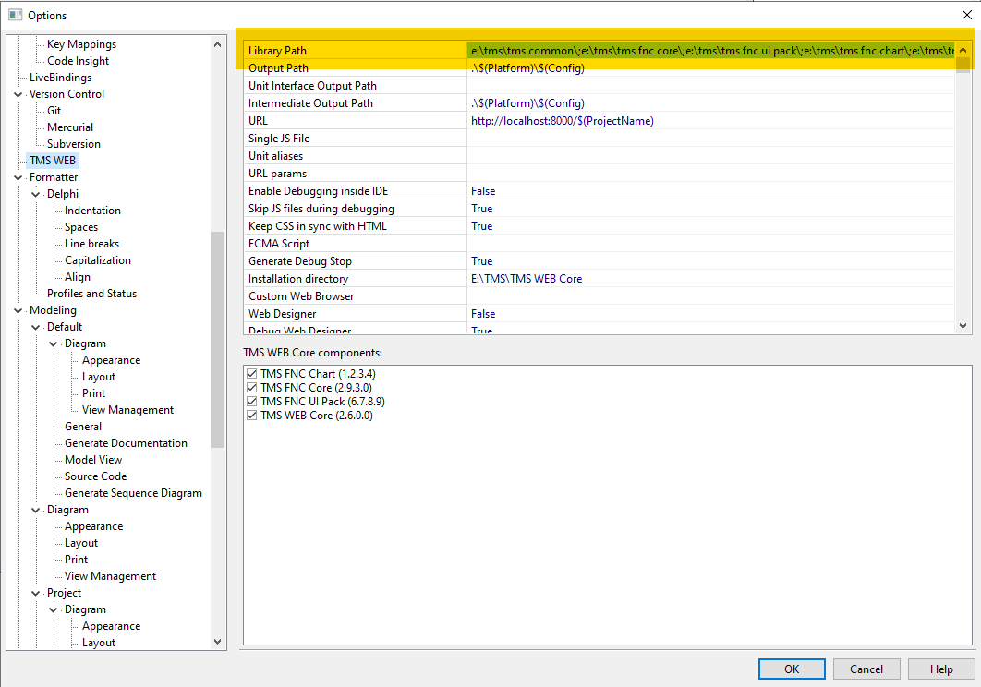Collapse the Version Control tree node
The height and width of the screenshot is (687, 981).
click(x=18, y=94)
